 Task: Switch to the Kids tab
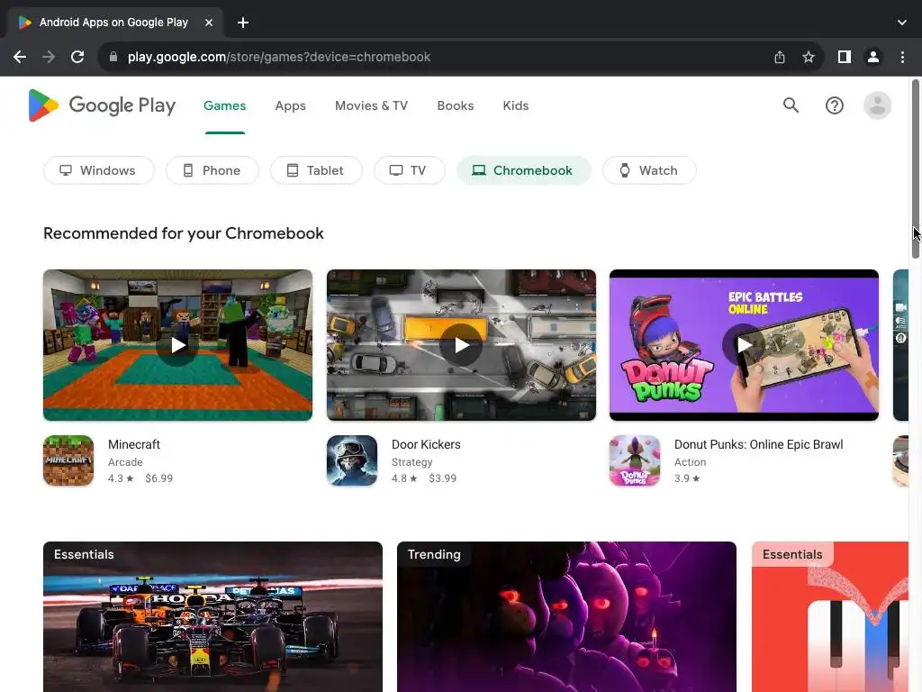click(516, 106)
